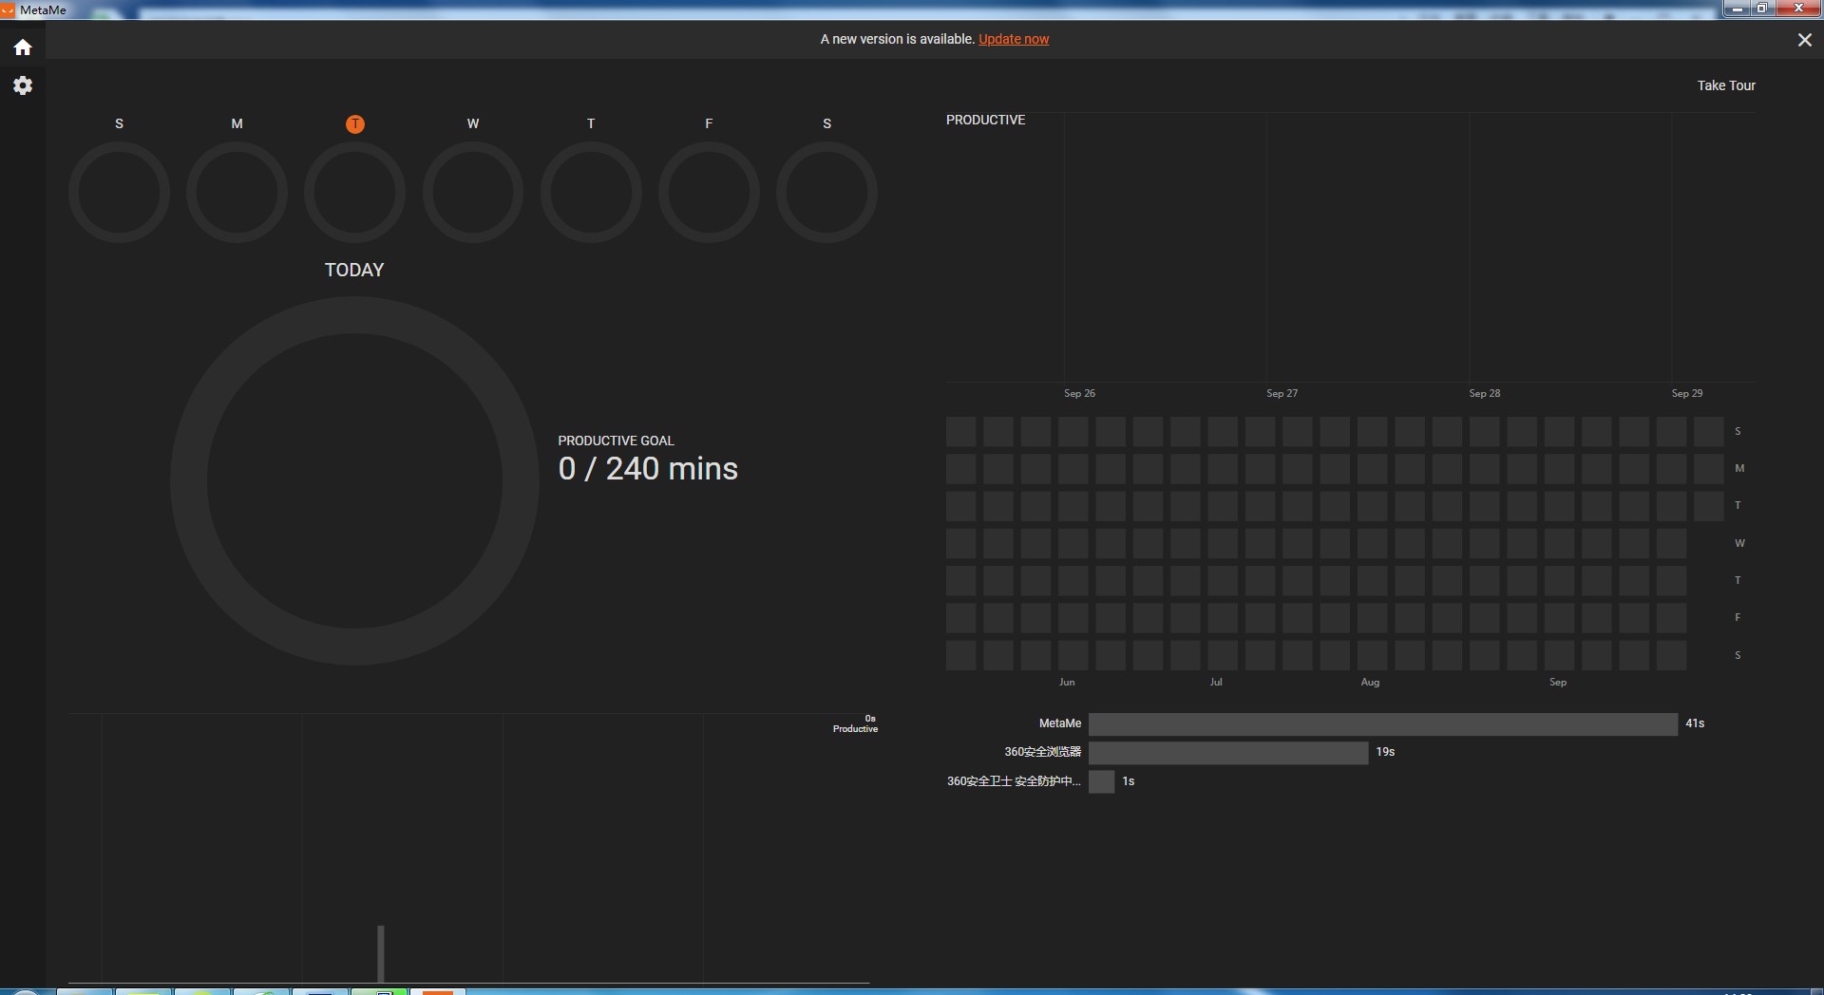Click the activity bar in the timeline chart
The image size is (1824, 995).
point(381,952)
